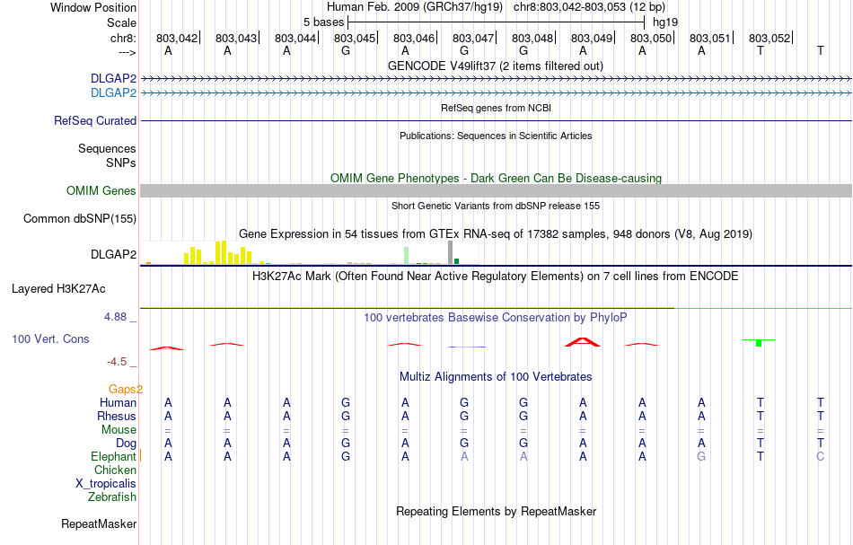853x545 pixels.
Task: Select the Elephant alignment row label
Action: 113,456
